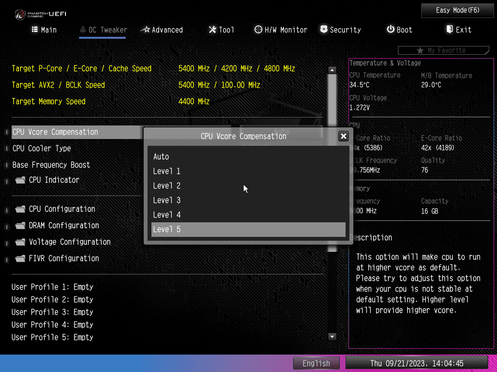
Task: Click the H/W Monitor gauge icon
Action: point(258,30)
